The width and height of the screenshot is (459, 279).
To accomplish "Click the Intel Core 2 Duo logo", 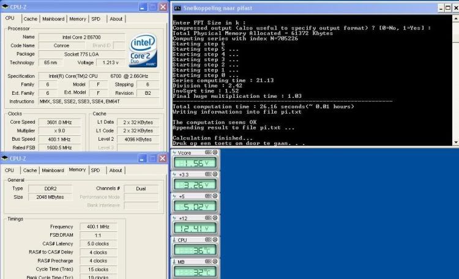I will point(143,50).
